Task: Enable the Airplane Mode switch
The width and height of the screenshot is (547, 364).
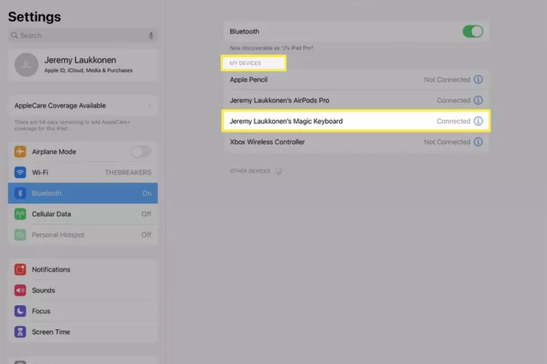Action: (x=141, y=152)
